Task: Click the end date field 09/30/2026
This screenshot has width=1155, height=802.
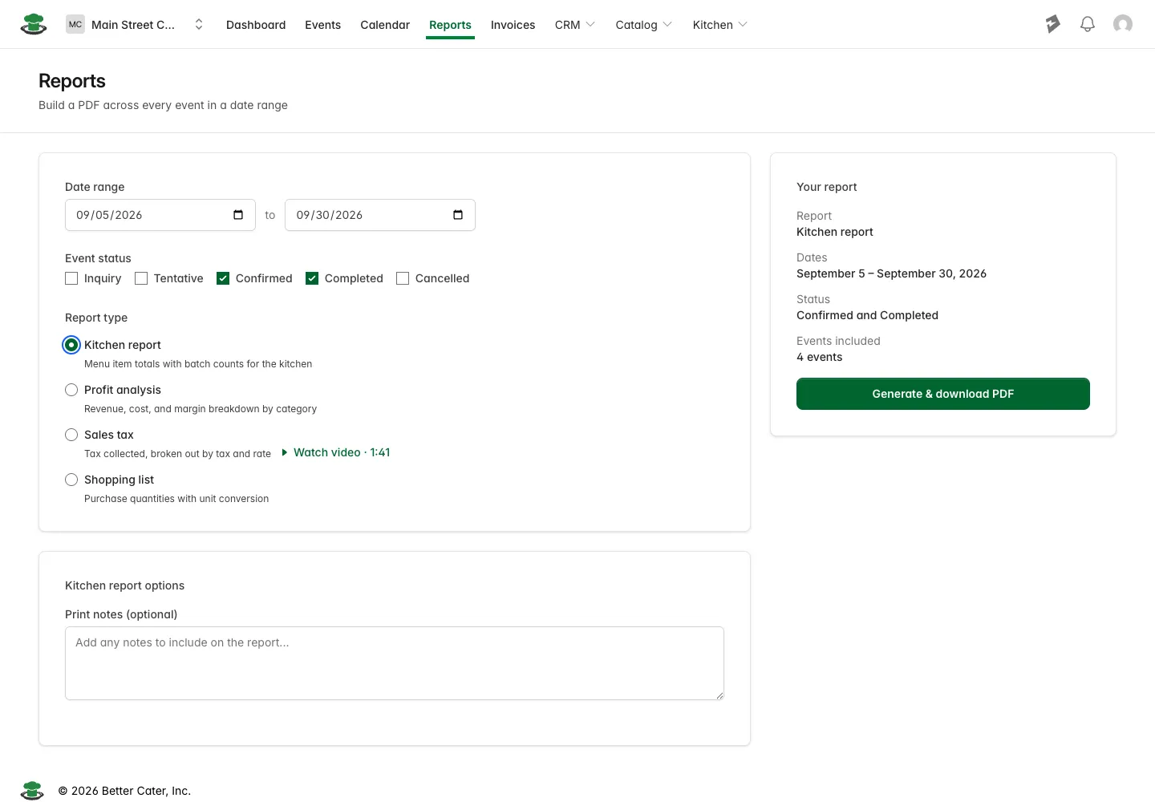Action: coord(380,215)
